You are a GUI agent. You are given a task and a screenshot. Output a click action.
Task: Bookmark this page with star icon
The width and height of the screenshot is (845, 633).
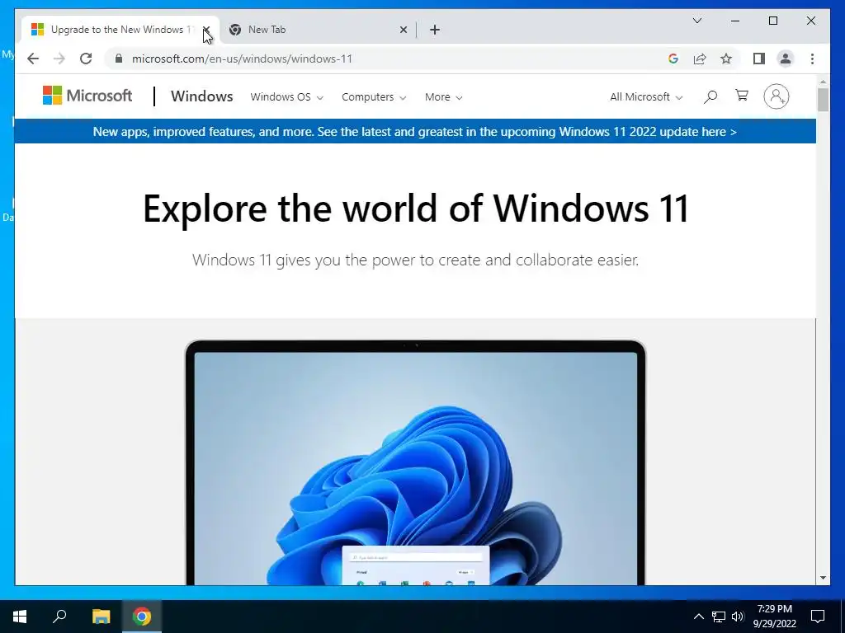[726, 59]
